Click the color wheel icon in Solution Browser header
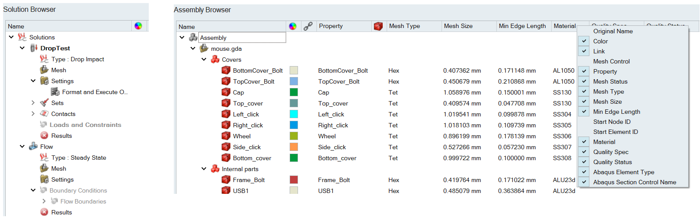This screenshot has width=700, height=221. (x=138, y=26)
